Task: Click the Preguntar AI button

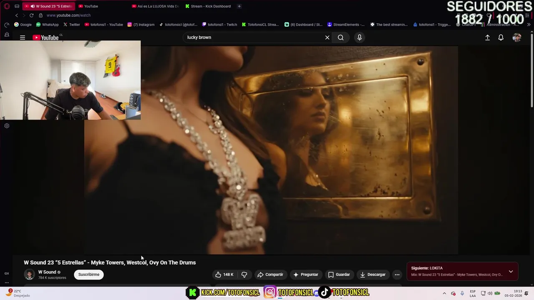Action: (x=306, y=275)
